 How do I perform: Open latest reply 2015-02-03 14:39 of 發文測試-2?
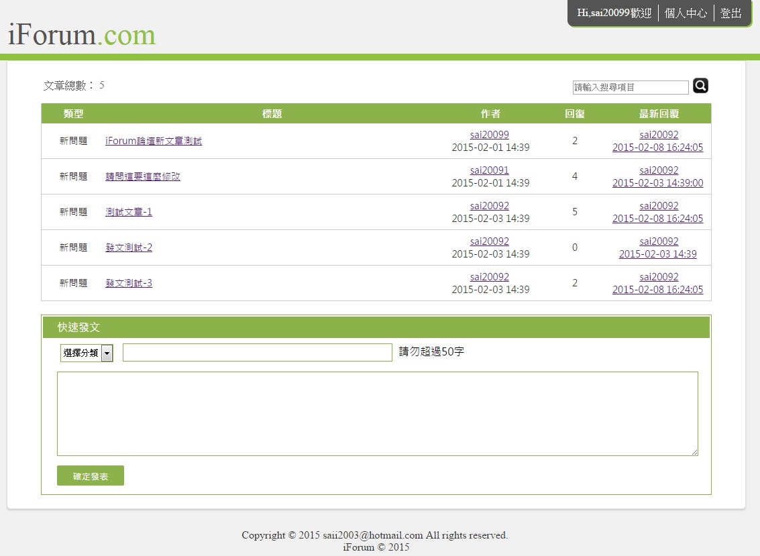pyautogui.click(x=658, y=254)
